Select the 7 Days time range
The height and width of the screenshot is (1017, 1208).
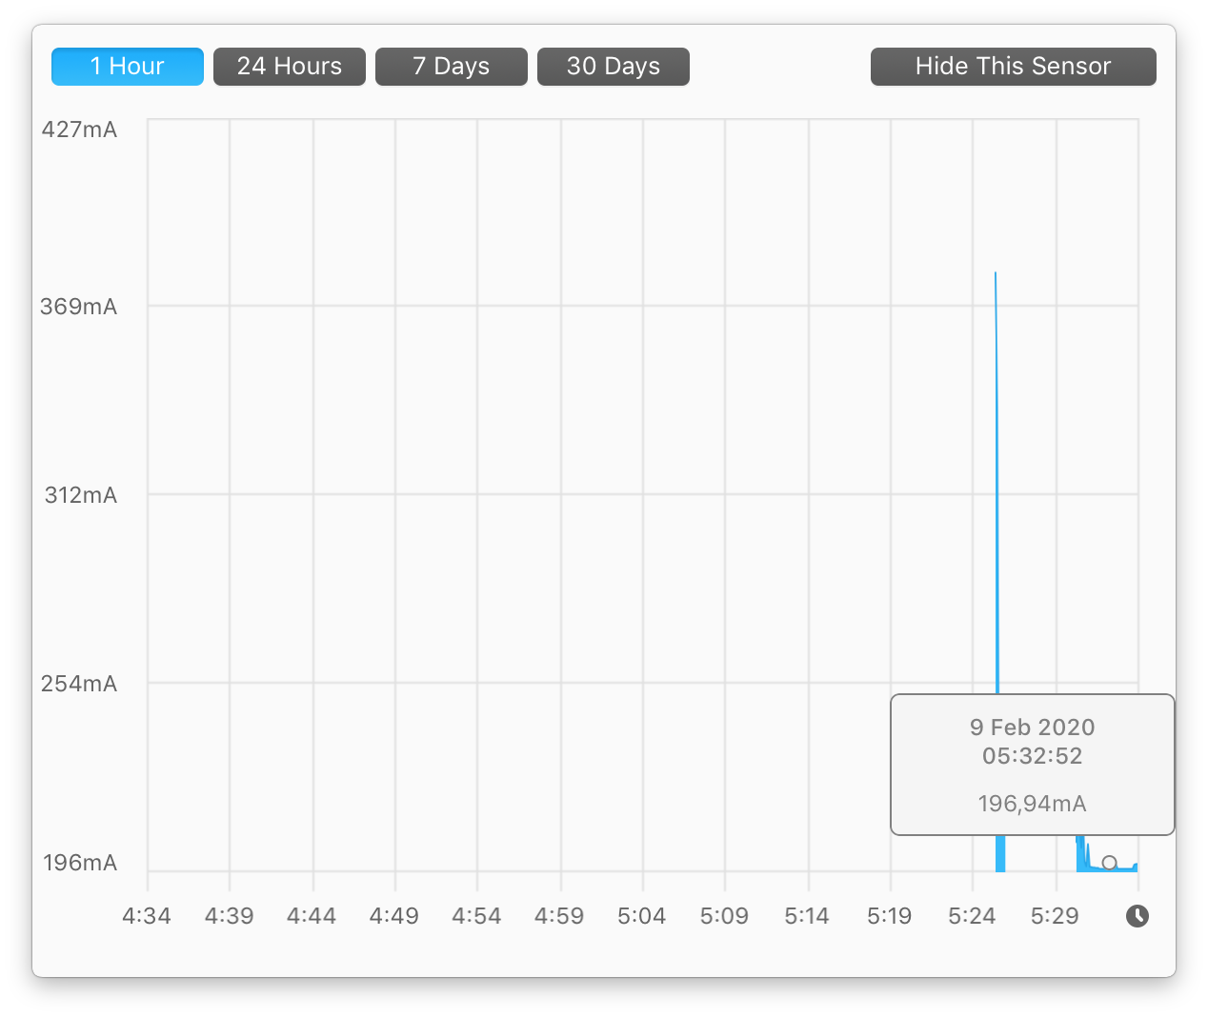(451, 66)
